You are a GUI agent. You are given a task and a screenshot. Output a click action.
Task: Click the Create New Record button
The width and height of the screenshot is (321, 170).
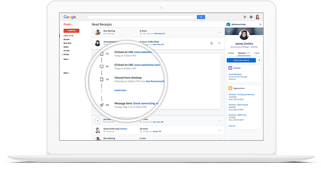(x=241, y=60)
